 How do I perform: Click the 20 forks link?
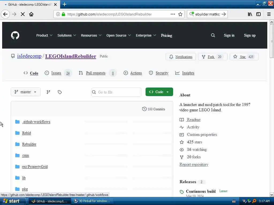coord(194,157)
